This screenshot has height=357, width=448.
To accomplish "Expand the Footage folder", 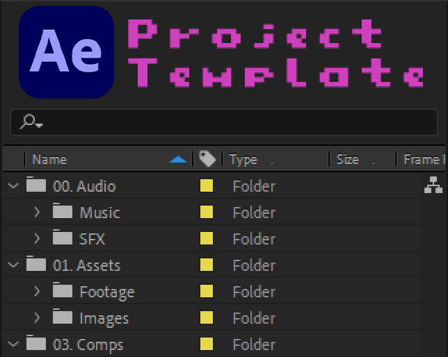I will pyautogui.click(x=38, y=291).
